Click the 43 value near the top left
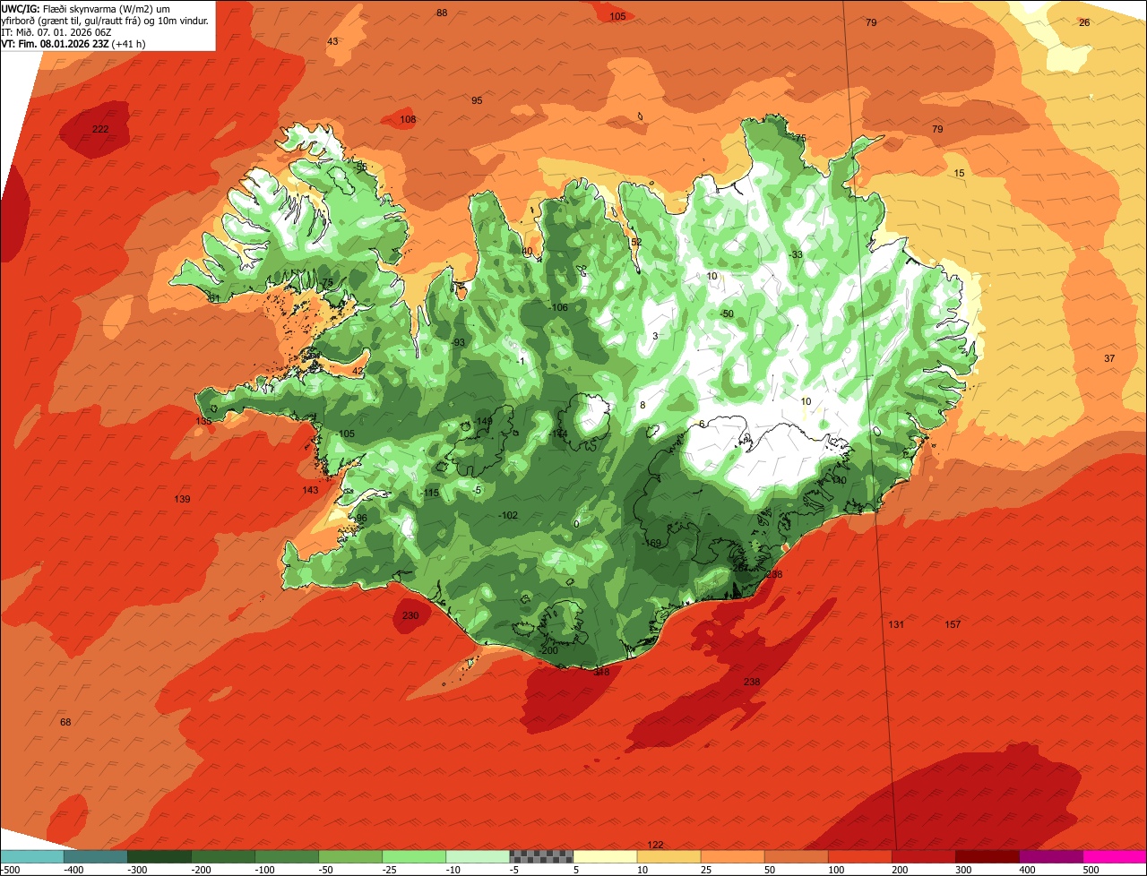 point(332,42)
